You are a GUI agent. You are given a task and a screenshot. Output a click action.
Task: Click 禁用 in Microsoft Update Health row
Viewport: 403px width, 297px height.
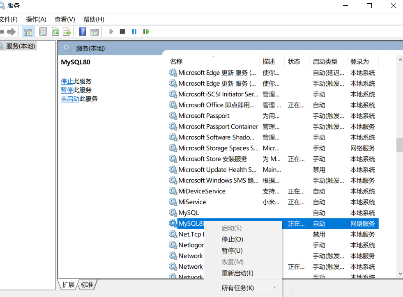[319, 170]
